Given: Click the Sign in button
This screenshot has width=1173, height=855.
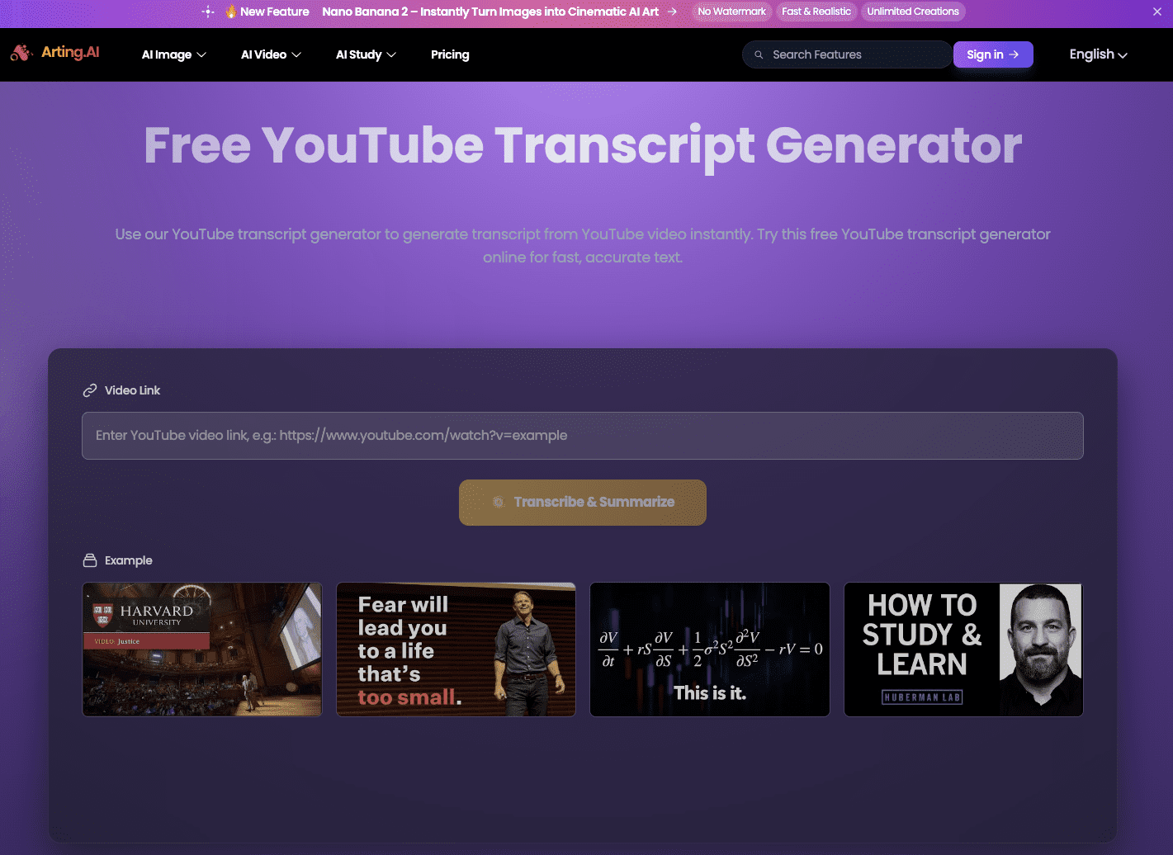Looking at the screenshot, I should (993, 54).
